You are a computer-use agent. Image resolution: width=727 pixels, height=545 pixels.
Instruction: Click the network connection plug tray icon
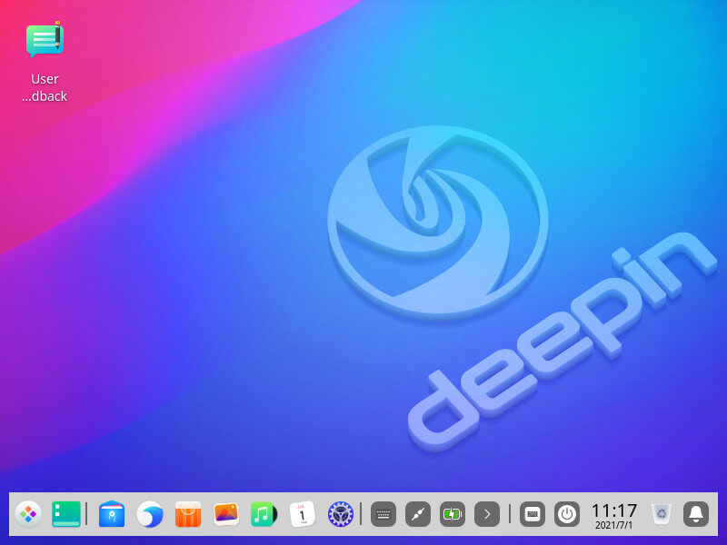418,514
